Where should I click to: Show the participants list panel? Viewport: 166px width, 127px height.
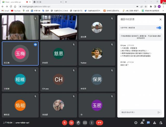142,122
